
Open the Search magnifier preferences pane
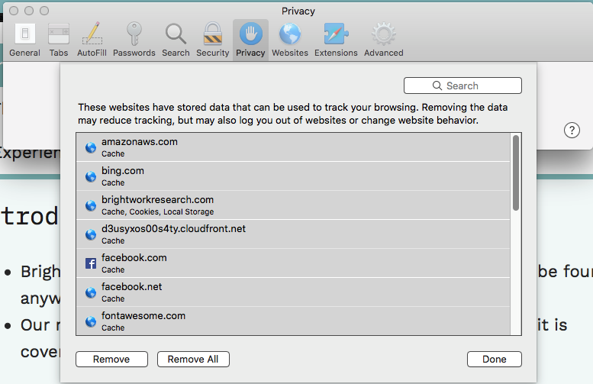click(x=176, y=40)
